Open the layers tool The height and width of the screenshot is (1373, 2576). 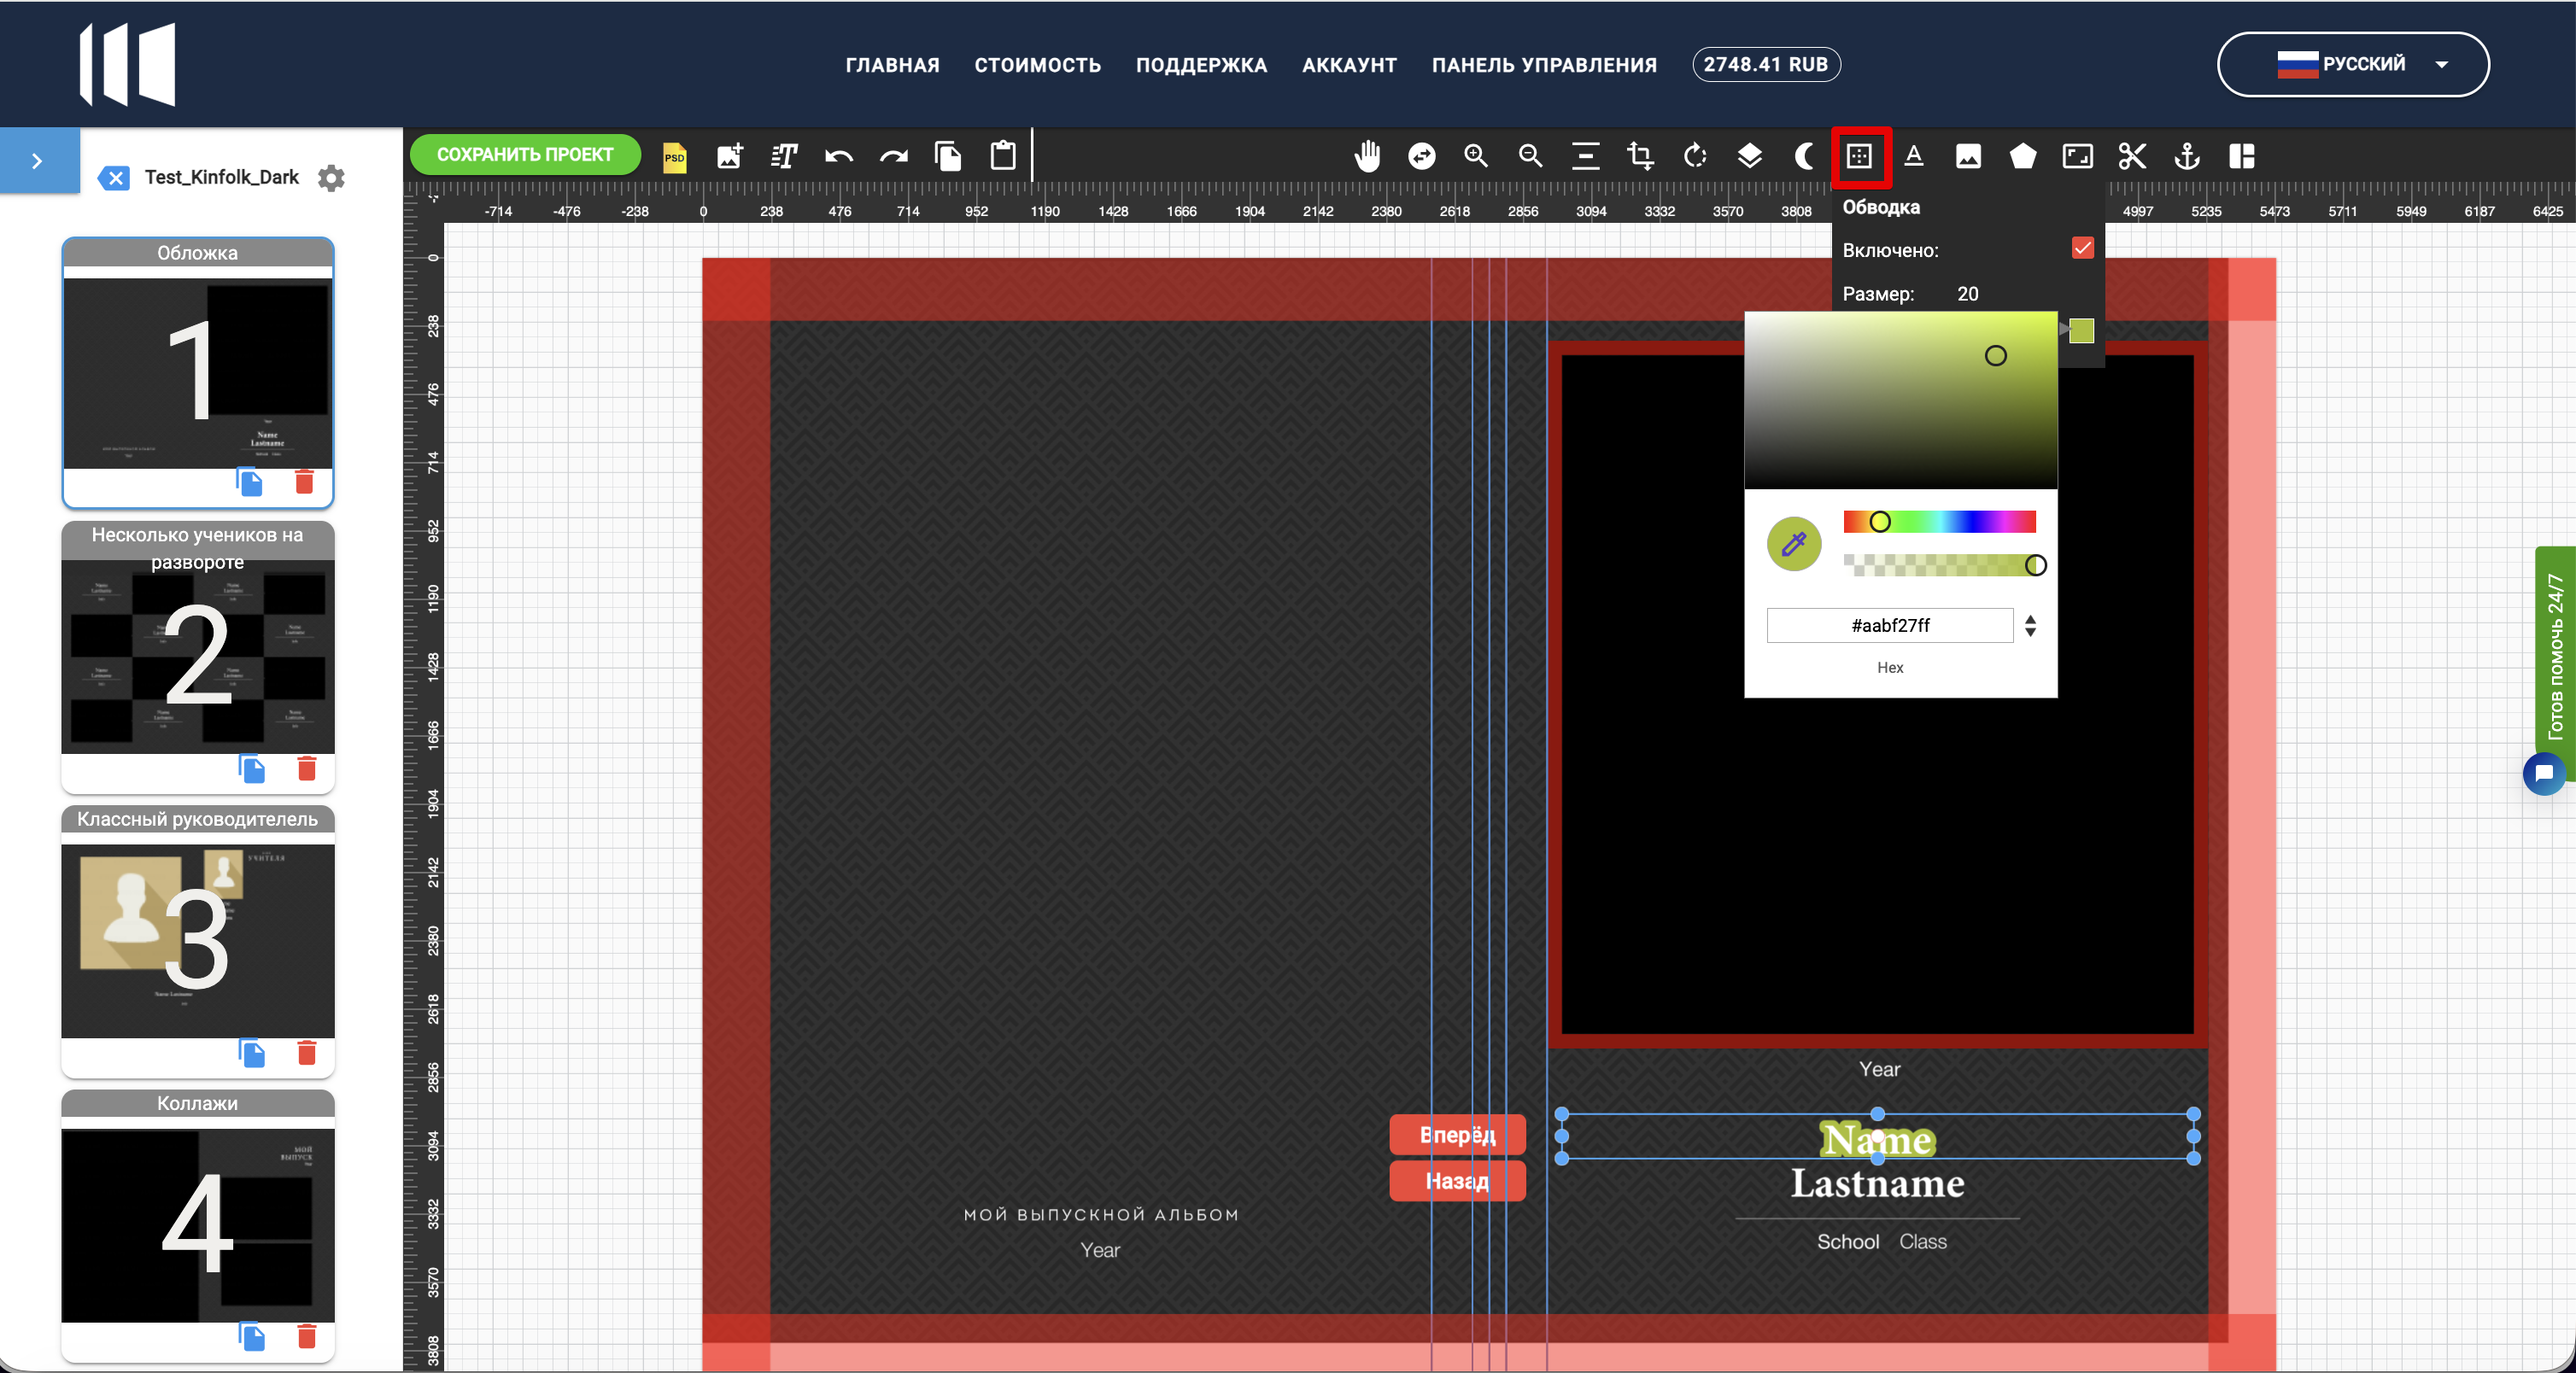pos(1750,156)
